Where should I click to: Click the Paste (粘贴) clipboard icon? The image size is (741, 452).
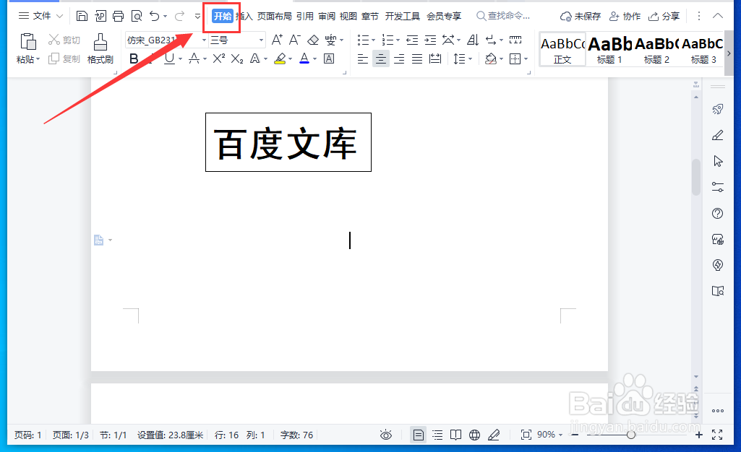28,42
